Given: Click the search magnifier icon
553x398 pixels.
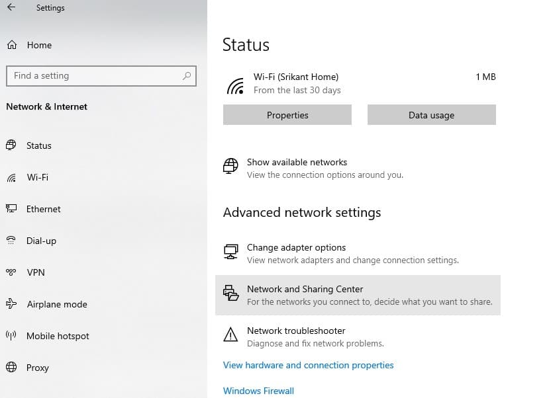Looking at the screenshot, I should (187, 76).
